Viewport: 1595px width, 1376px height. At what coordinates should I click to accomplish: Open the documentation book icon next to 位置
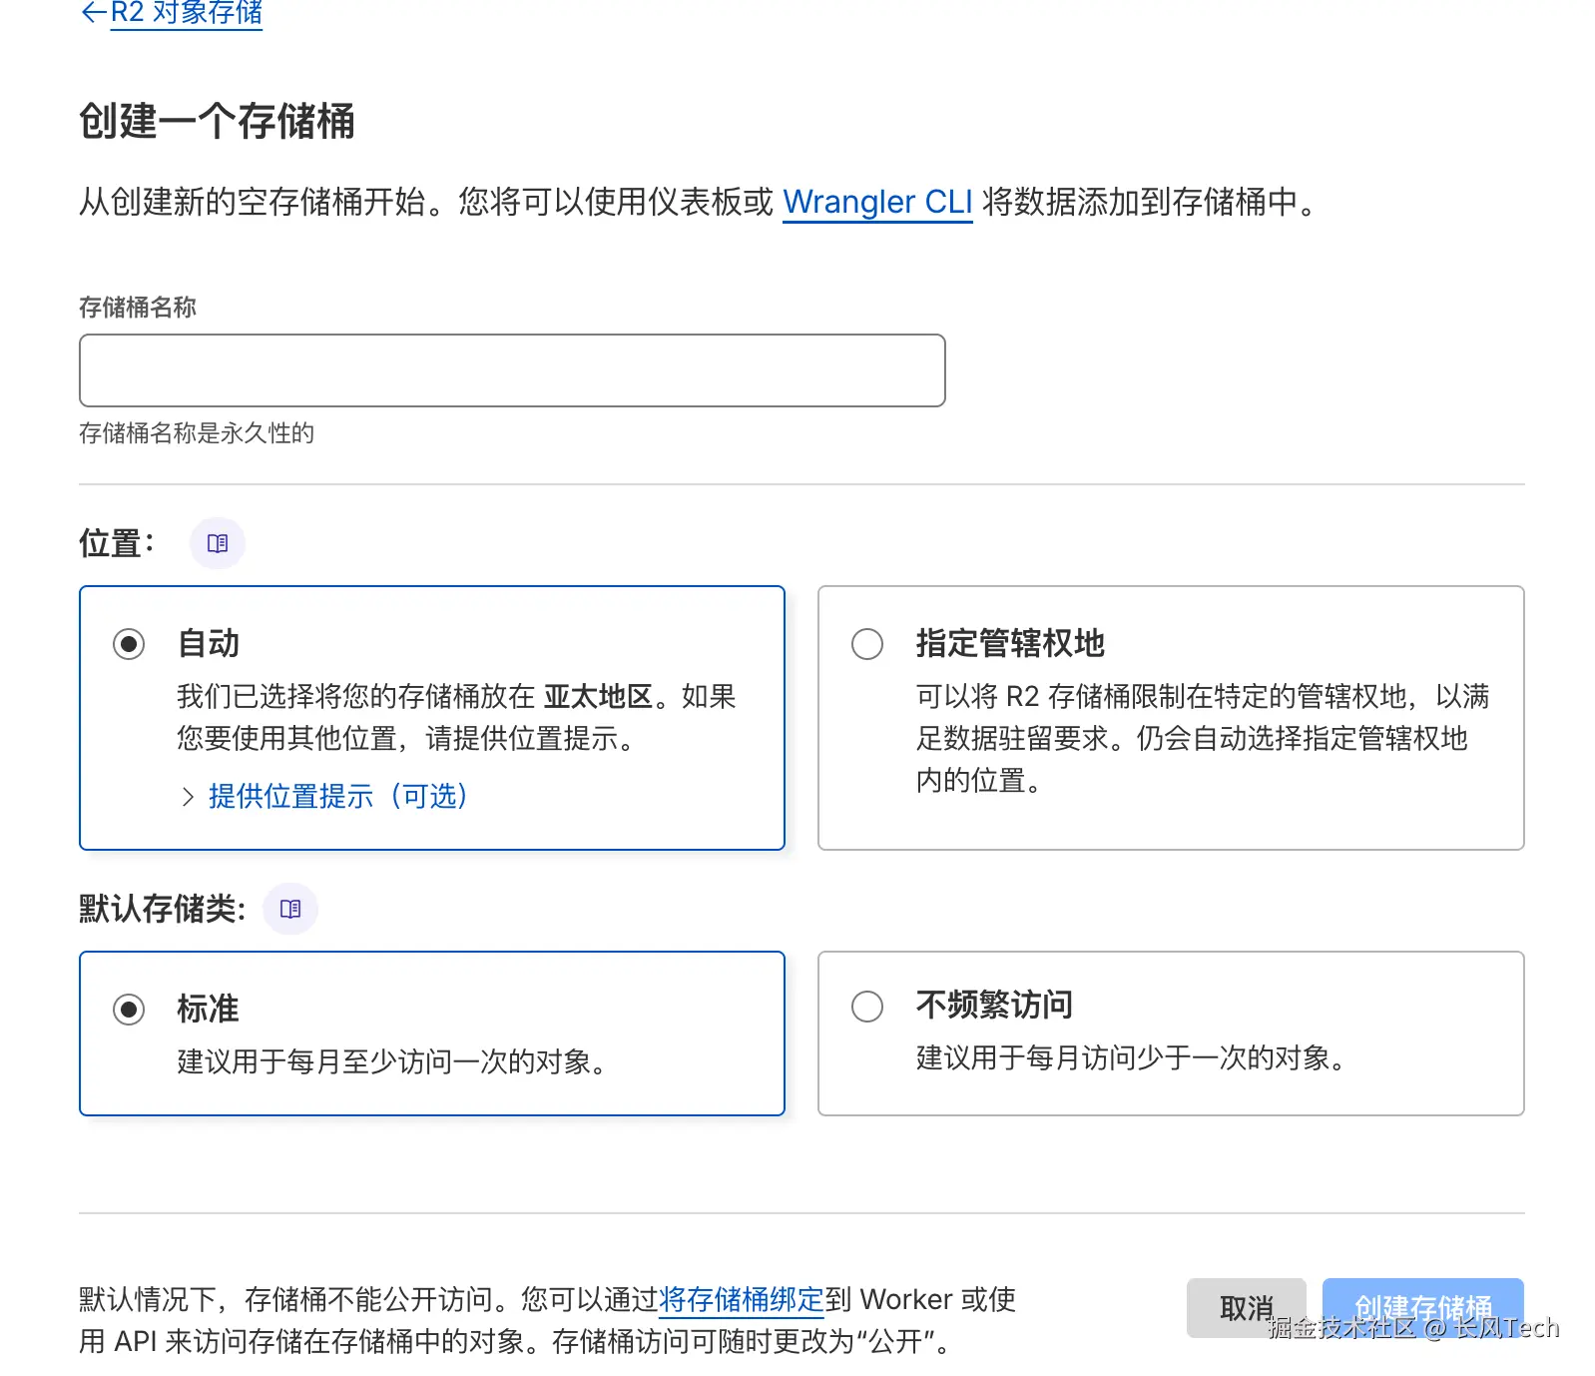(218, 543)
